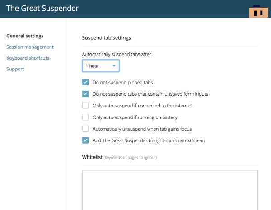This screenshot has height=210, width=271.
Task: Uncheck the right-click context menu checkbox
Action: point(85,140)
